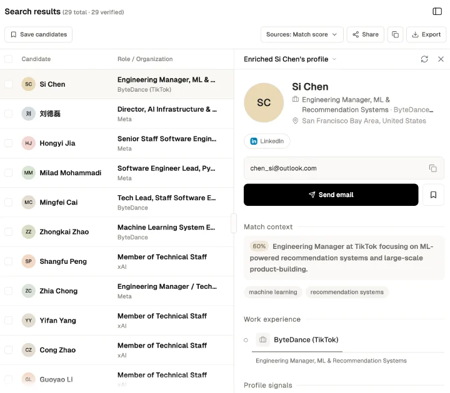Click the avatar of 刘德磊
This screenshot has height=393, width=450.
pos(28,114)
